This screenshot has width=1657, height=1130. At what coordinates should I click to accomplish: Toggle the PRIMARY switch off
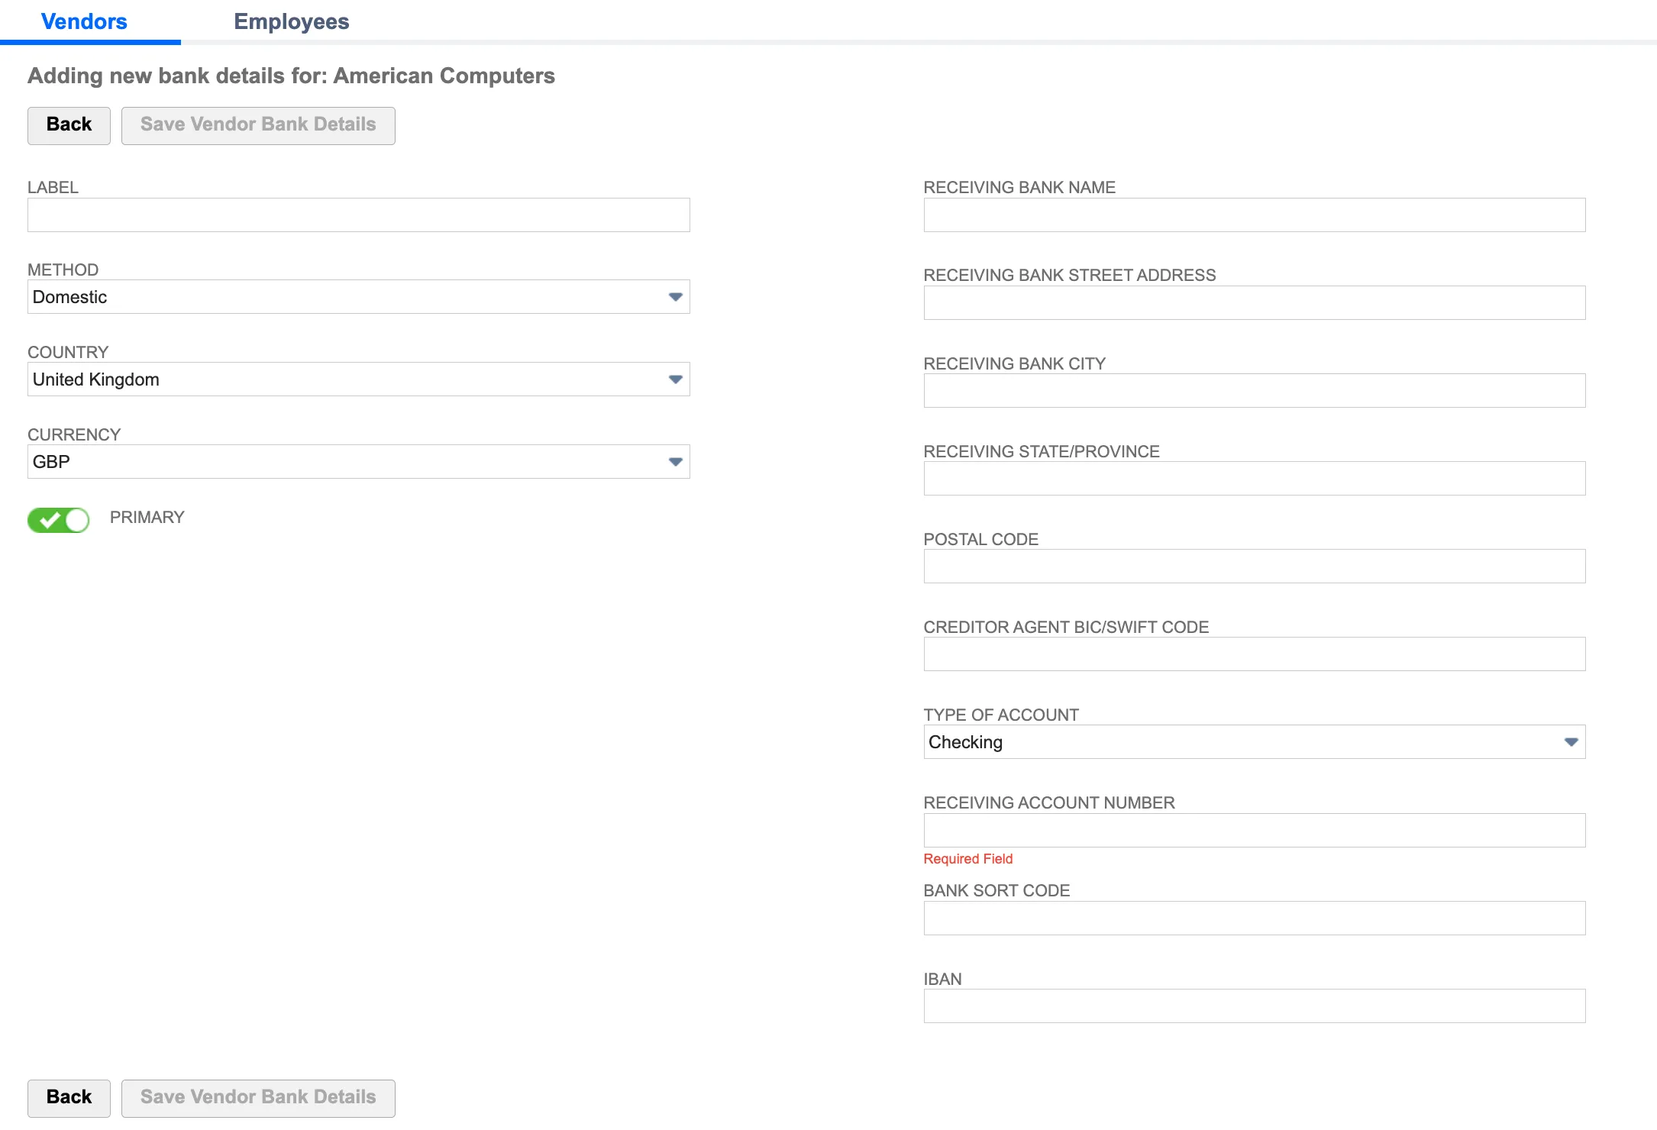coord(59,520)
